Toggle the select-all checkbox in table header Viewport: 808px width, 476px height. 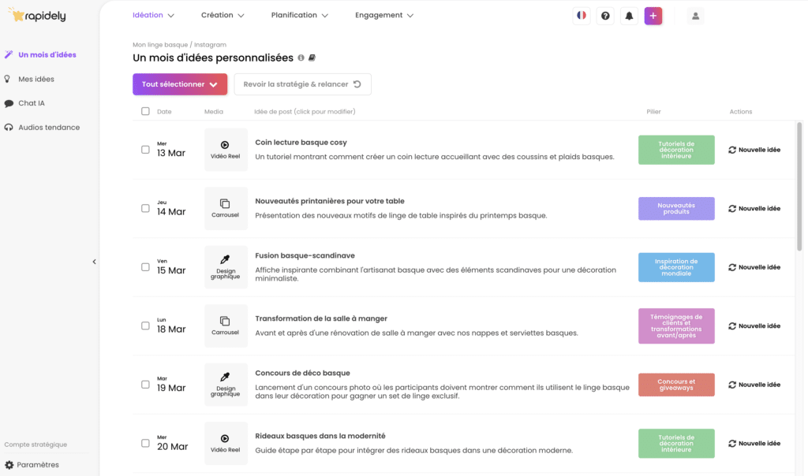(145, 111)
